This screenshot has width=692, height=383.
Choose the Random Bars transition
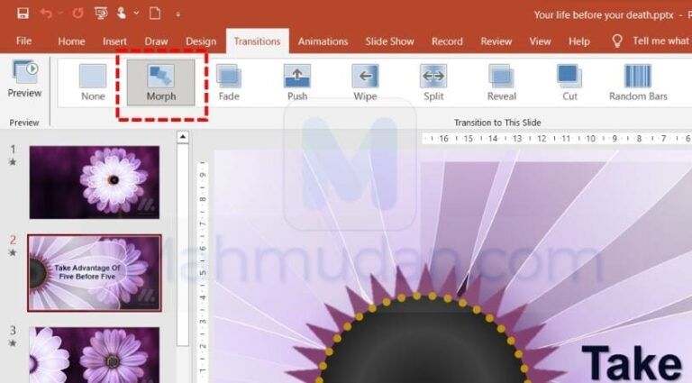click(638, 81)
